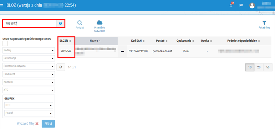Set page size to 20
Viewport: 275px width, 129px height.
[259, 67]
